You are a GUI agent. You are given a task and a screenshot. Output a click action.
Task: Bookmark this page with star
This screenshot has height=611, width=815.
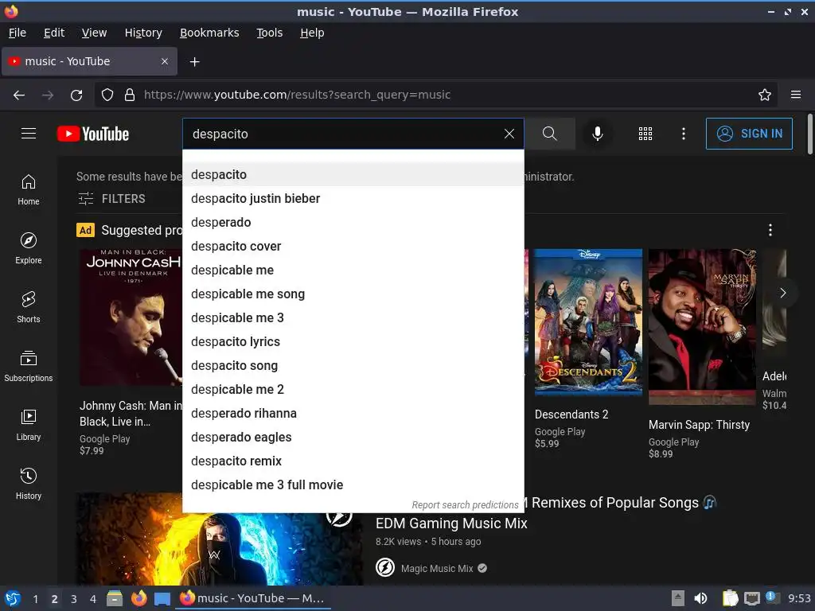tap(765, 95)
